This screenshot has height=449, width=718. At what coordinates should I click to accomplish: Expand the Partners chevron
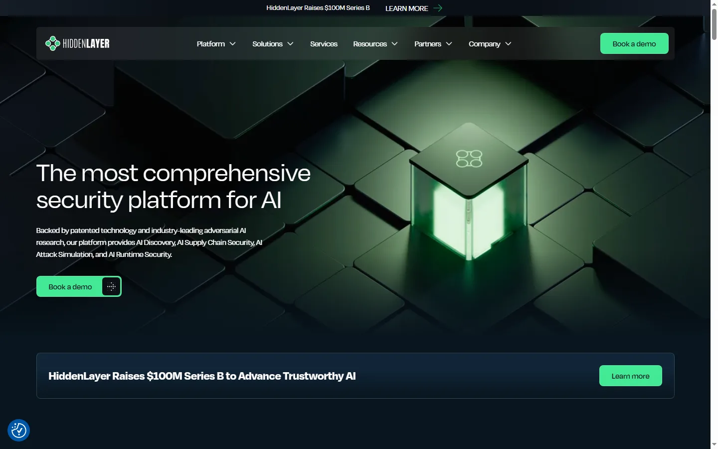[449, 44]
